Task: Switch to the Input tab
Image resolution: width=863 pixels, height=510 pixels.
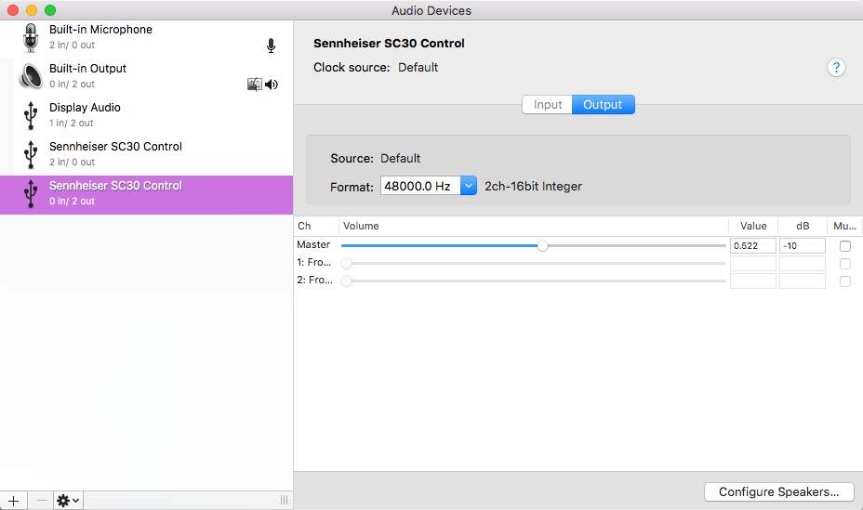Action: (x=548, y=105)
